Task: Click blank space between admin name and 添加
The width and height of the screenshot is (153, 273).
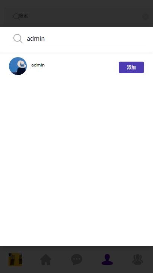Action: (x=82, y=66)
